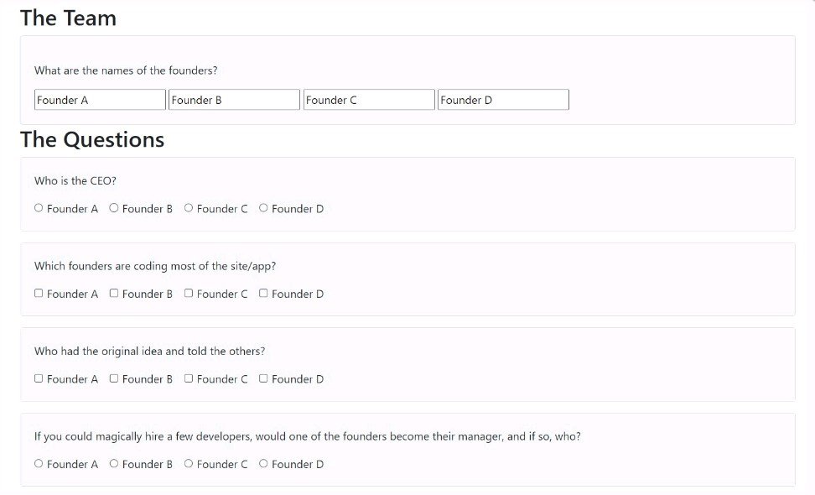This screenshot has width=815, height=495.
Task: Check Founder D for original idea
Action: (263, 378)
